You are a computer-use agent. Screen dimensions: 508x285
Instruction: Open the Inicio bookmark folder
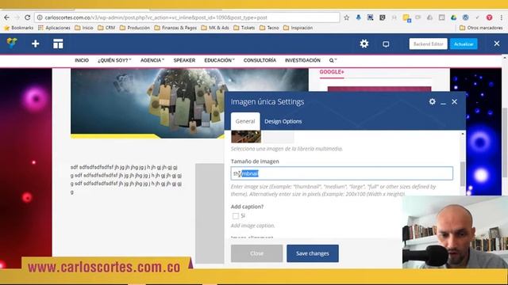(x=84, y=28)
